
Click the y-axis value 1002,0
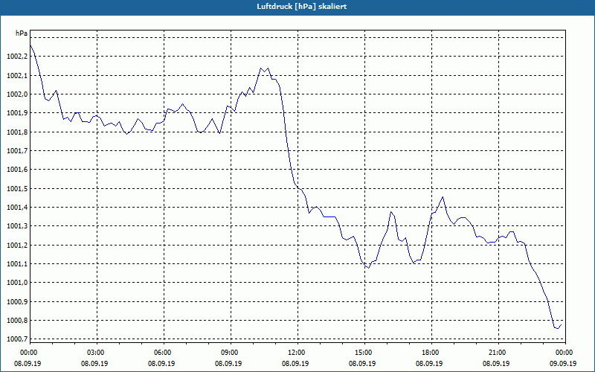17,94
